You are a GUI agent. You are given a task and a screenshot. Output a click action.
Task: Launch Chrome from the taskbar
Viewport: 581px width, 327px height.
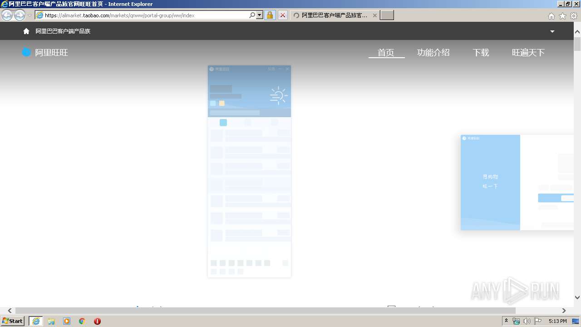pos(82,321)
